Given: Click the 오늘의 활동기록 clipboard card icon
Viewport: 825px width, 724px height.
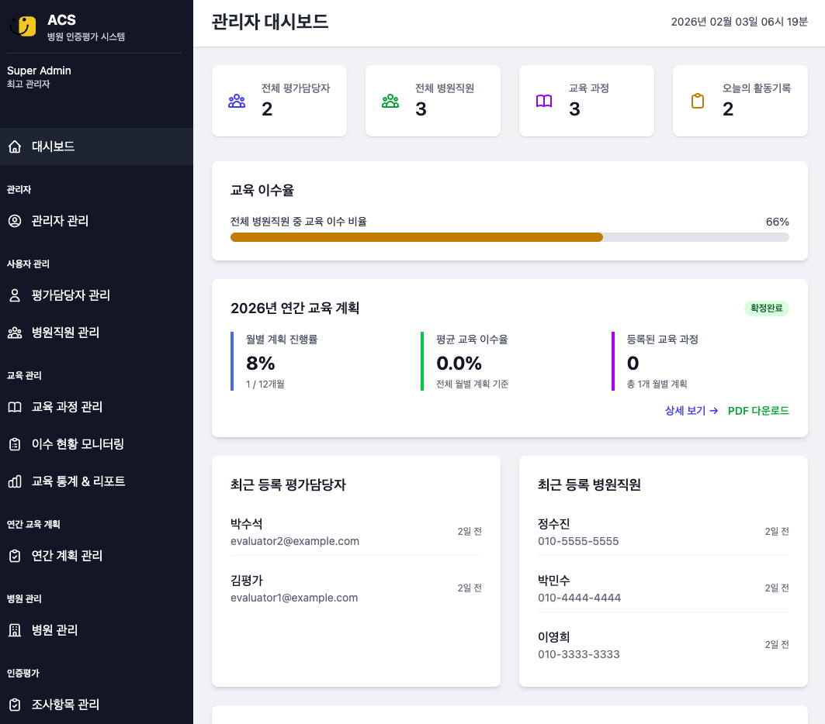Looking at the screenshot, I should click(x=697, y=100).
